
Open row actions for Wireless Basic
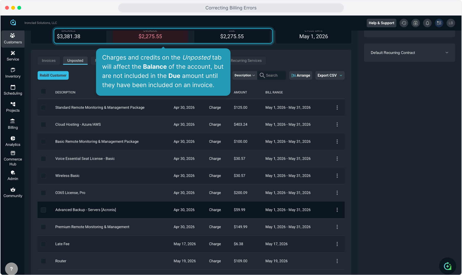pyautogui.click(x=337, y=176)
